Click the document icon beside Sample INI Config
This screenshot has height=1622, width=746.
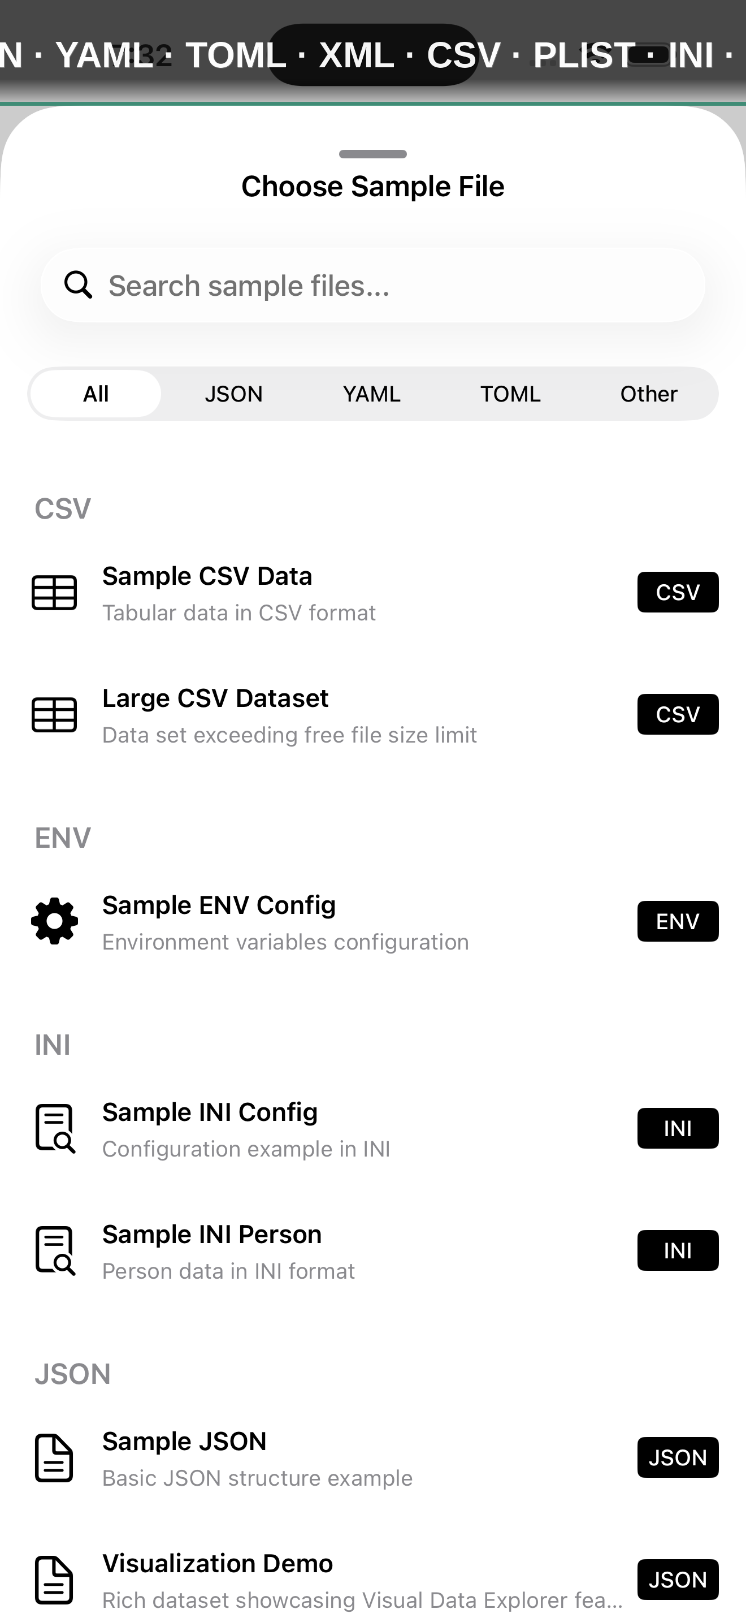tap(55, 1128)
